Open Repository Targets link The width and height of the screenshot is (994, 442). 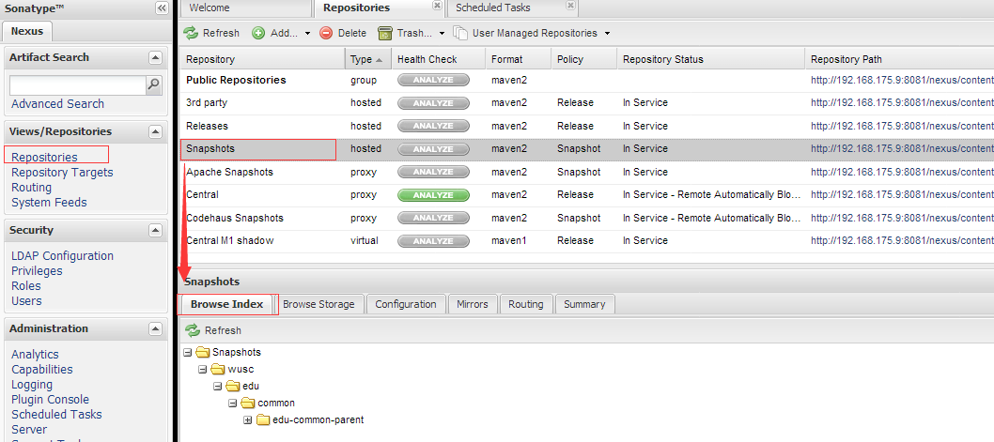(62, 173)
